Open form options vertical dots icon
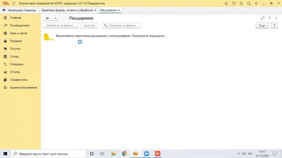 [269, 18]
